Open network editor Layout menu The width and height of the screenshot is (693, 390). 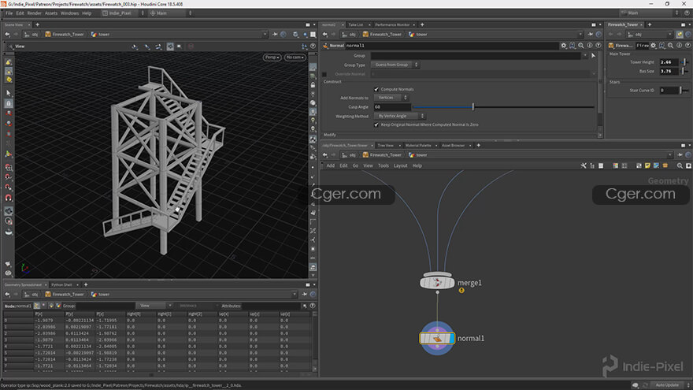pyautogui.click(x=400, y=165)
